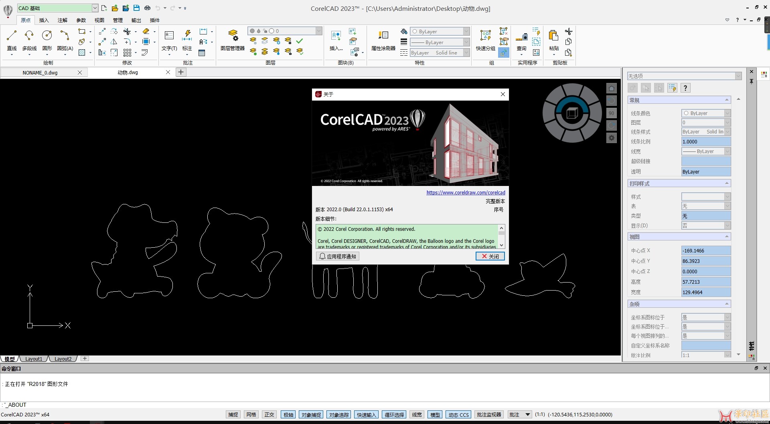Open the 线条颜色 ByLayer color picker in properties
Viewport: 770px width, 424px height.
click(706, 113)
